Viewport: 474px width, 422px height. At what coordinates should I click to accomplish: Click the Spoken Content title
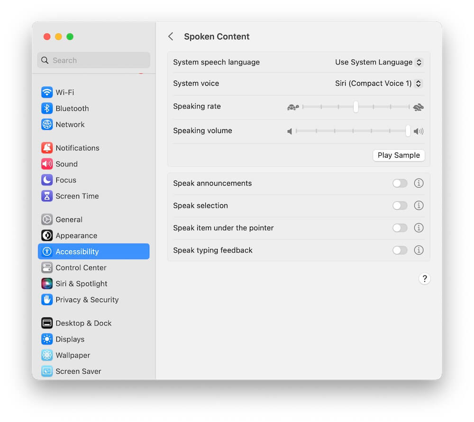click(x=217, y=36)
